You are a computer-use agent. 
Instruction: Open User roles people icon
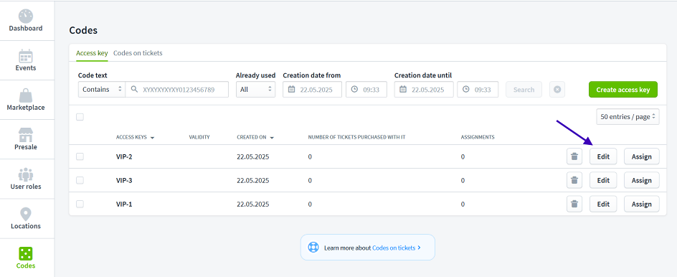point(26,175)
